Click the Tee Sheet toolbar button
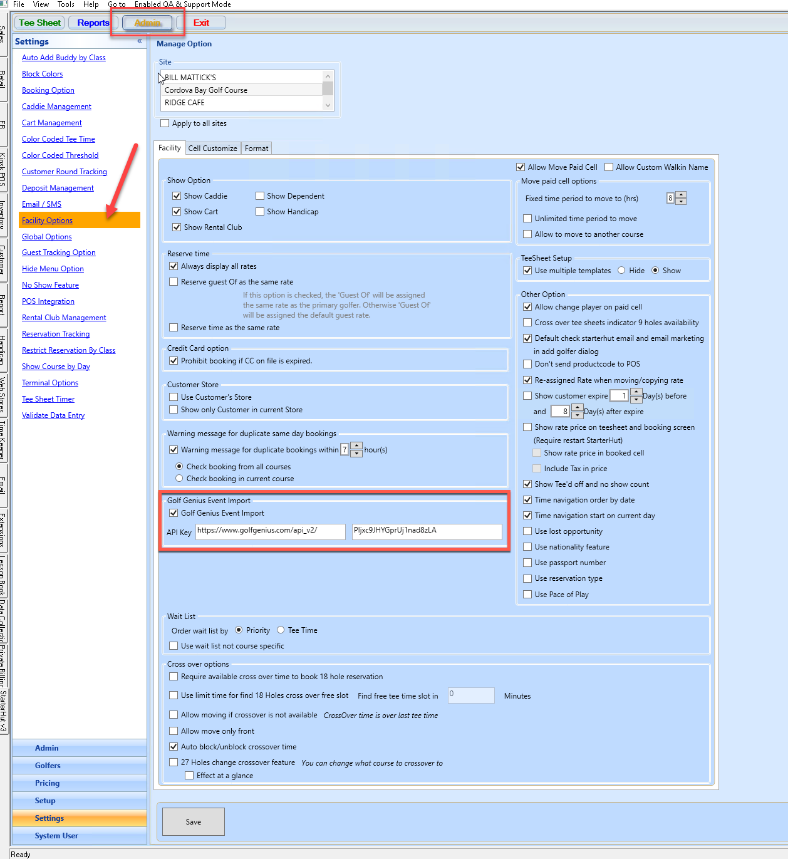The image size is (788, 859). tap(39, 23)
